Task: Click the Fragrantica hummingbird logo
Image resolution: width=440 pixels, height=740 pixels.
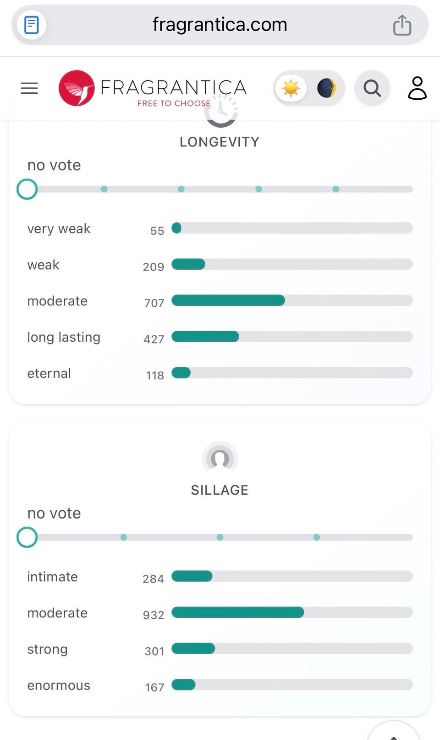Action: pos(77,88)
